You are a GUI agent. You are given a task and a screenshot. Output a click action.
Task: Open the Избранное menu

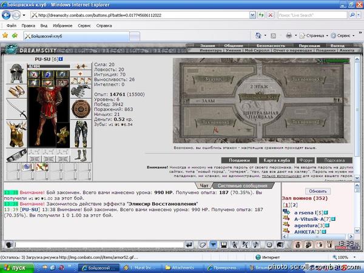click(x=62, y=25)
